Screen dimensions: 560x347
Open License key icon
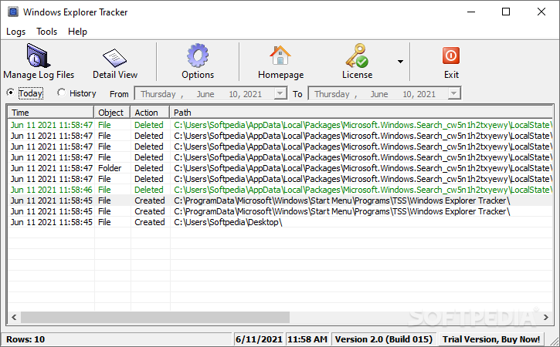coord(357,62)
